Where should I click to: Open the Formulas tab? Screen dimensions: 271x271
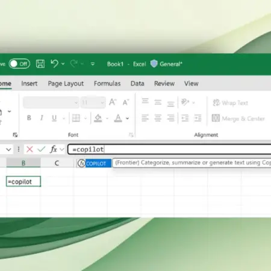(x=107, y=84)
